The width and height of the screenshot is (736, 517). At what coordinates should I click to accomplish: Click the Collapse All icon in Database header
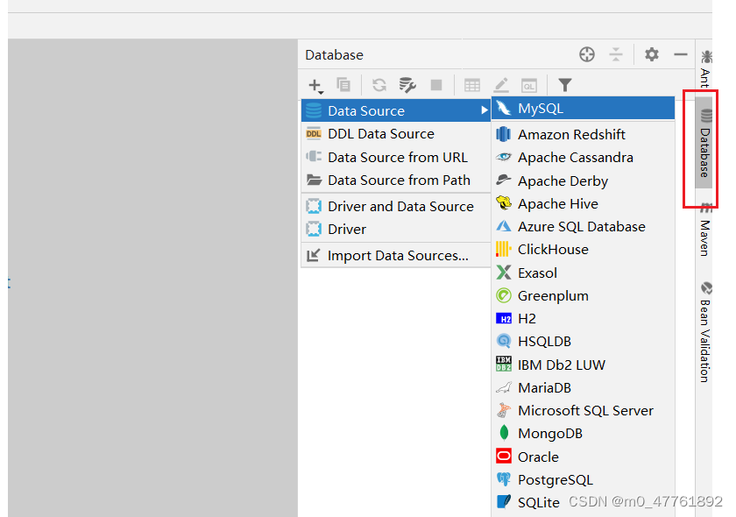coord(615,54)
